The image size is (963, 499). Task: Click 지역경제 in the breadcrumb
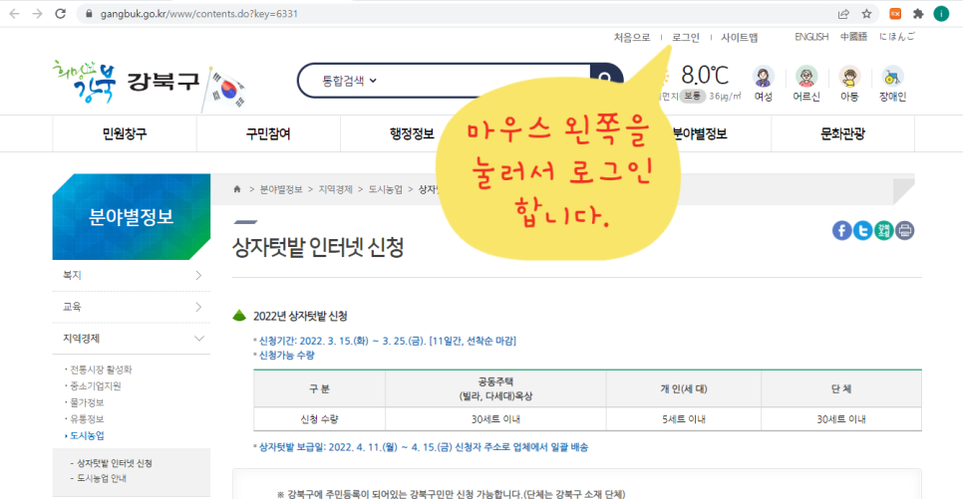335,189
